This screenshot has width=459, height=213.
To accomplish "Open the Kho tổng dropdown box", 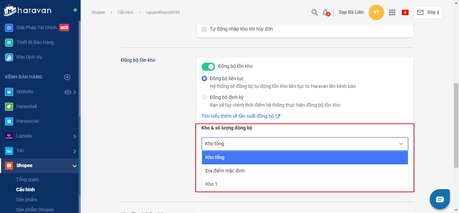I will [305, 144].
